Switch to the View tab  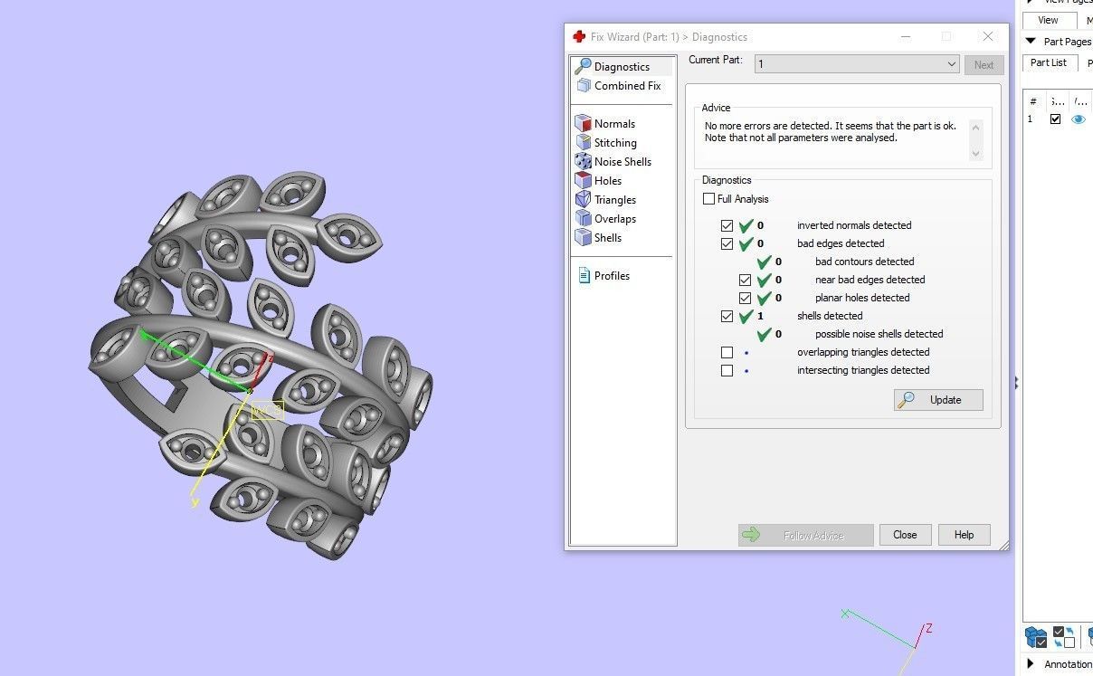click(x=1049, y=20)
